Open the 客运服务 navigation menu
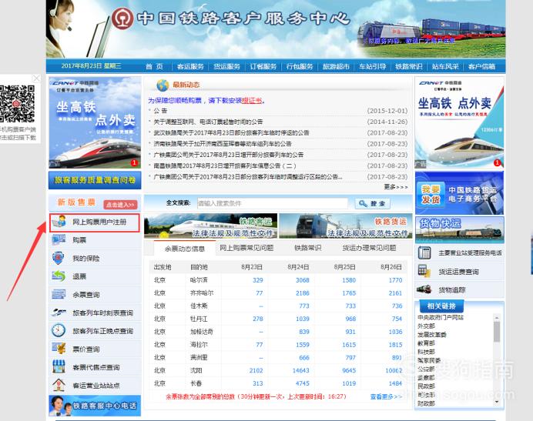Screen dimensions: 533x421 point(190,66)
